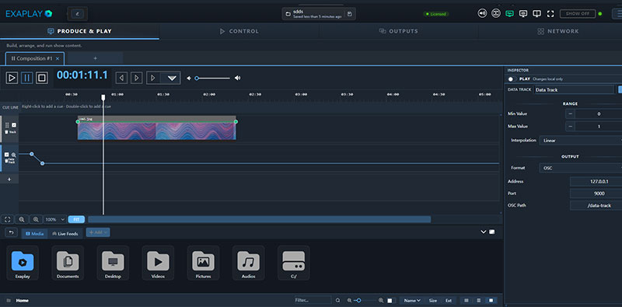
Task: Close the Composition #1 tab
Action: pos(58,59)
